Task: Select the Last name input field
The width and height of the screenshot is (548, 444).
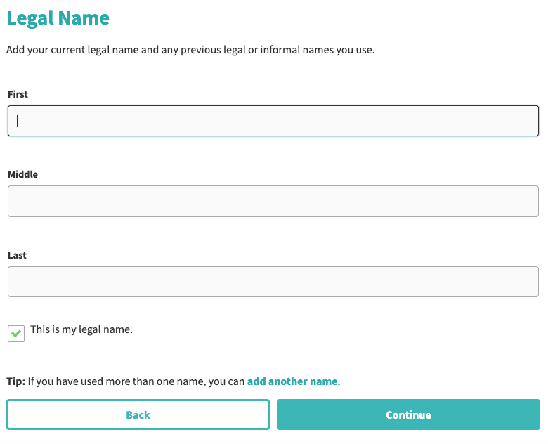Action: point(273,282)
